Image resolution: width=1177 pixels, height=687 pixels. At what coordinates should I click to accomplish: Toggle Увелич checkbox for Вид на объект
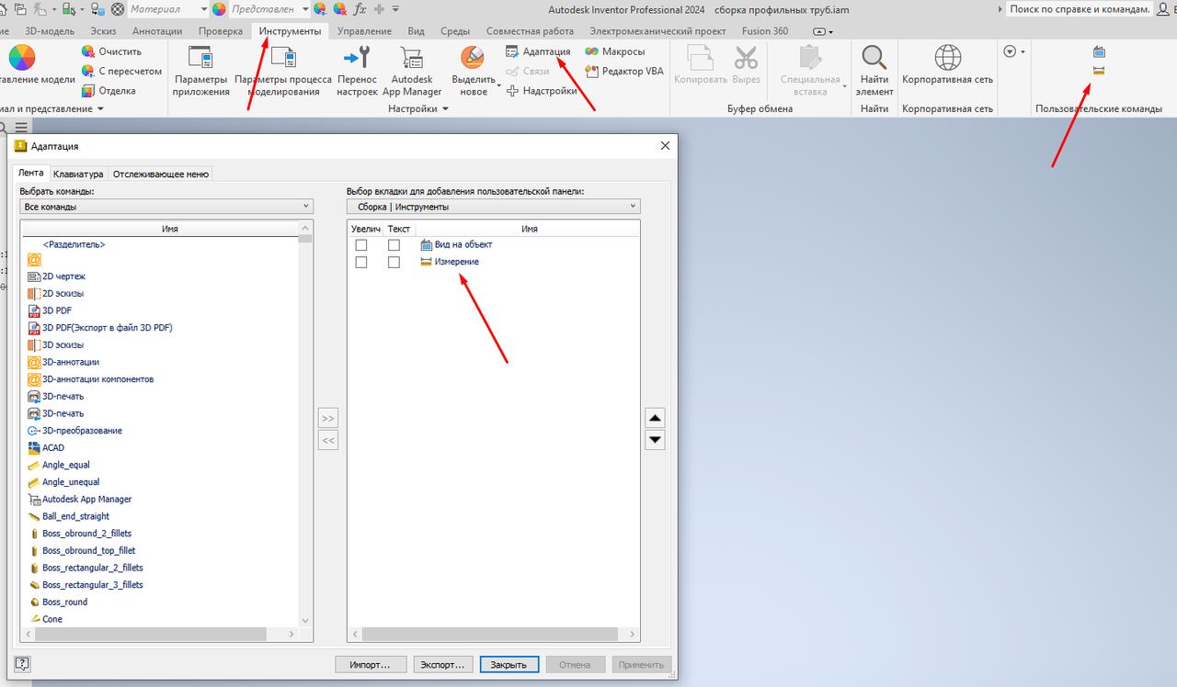[x=361, y=245]
